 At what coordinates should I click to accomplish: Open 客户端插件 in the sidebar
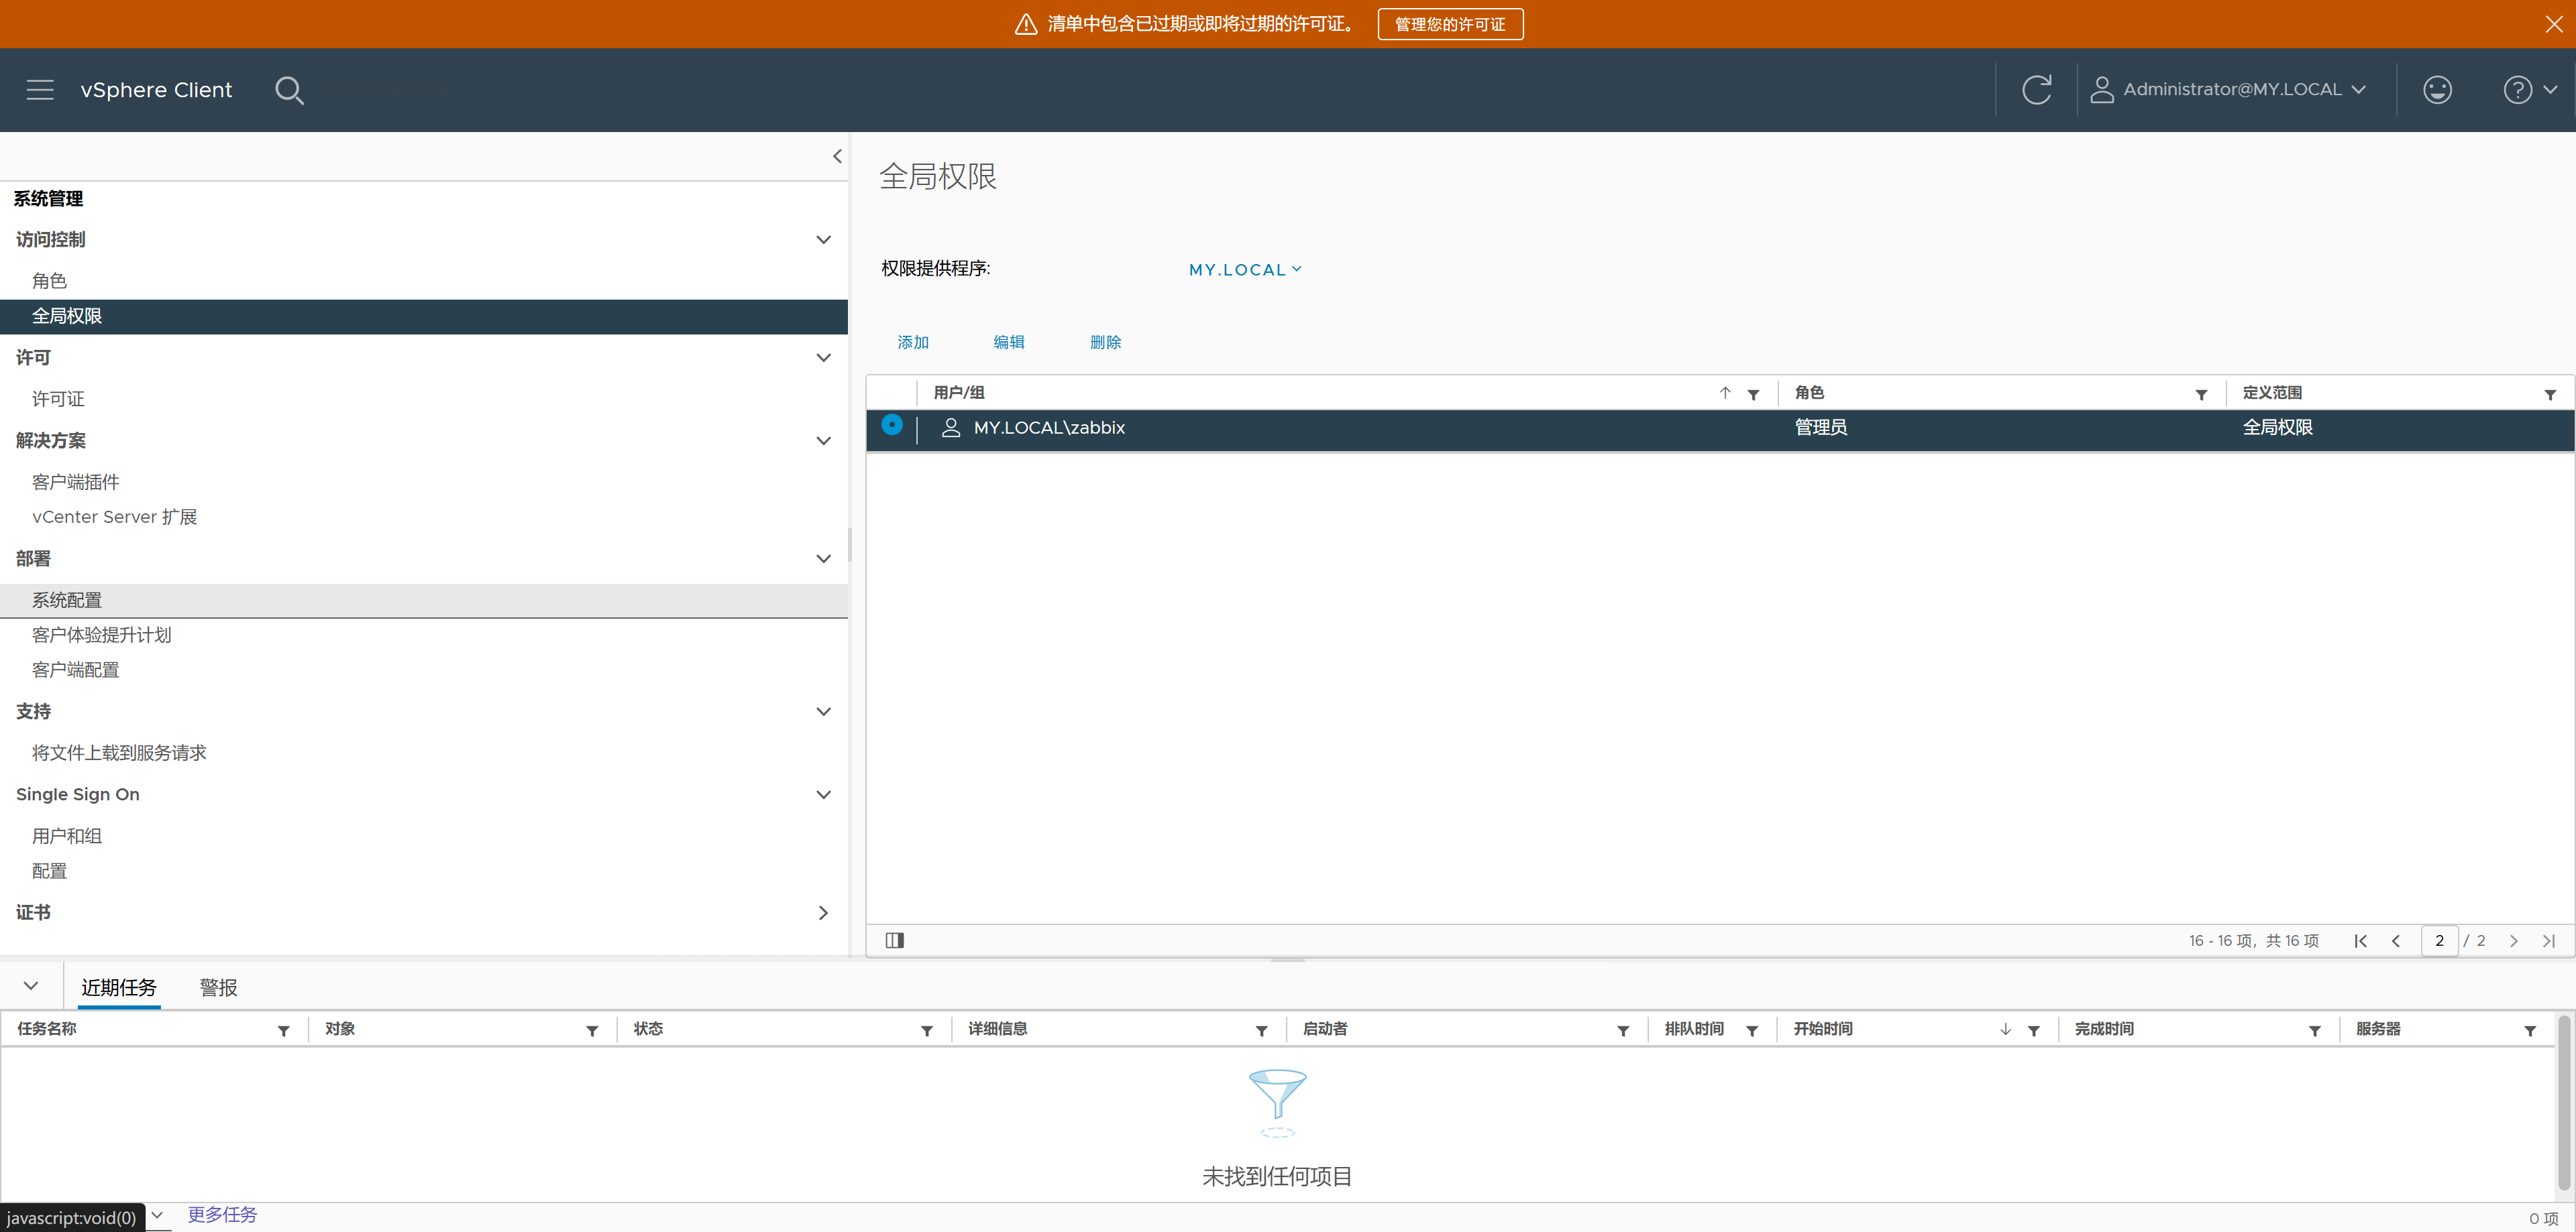coord(75,482)
